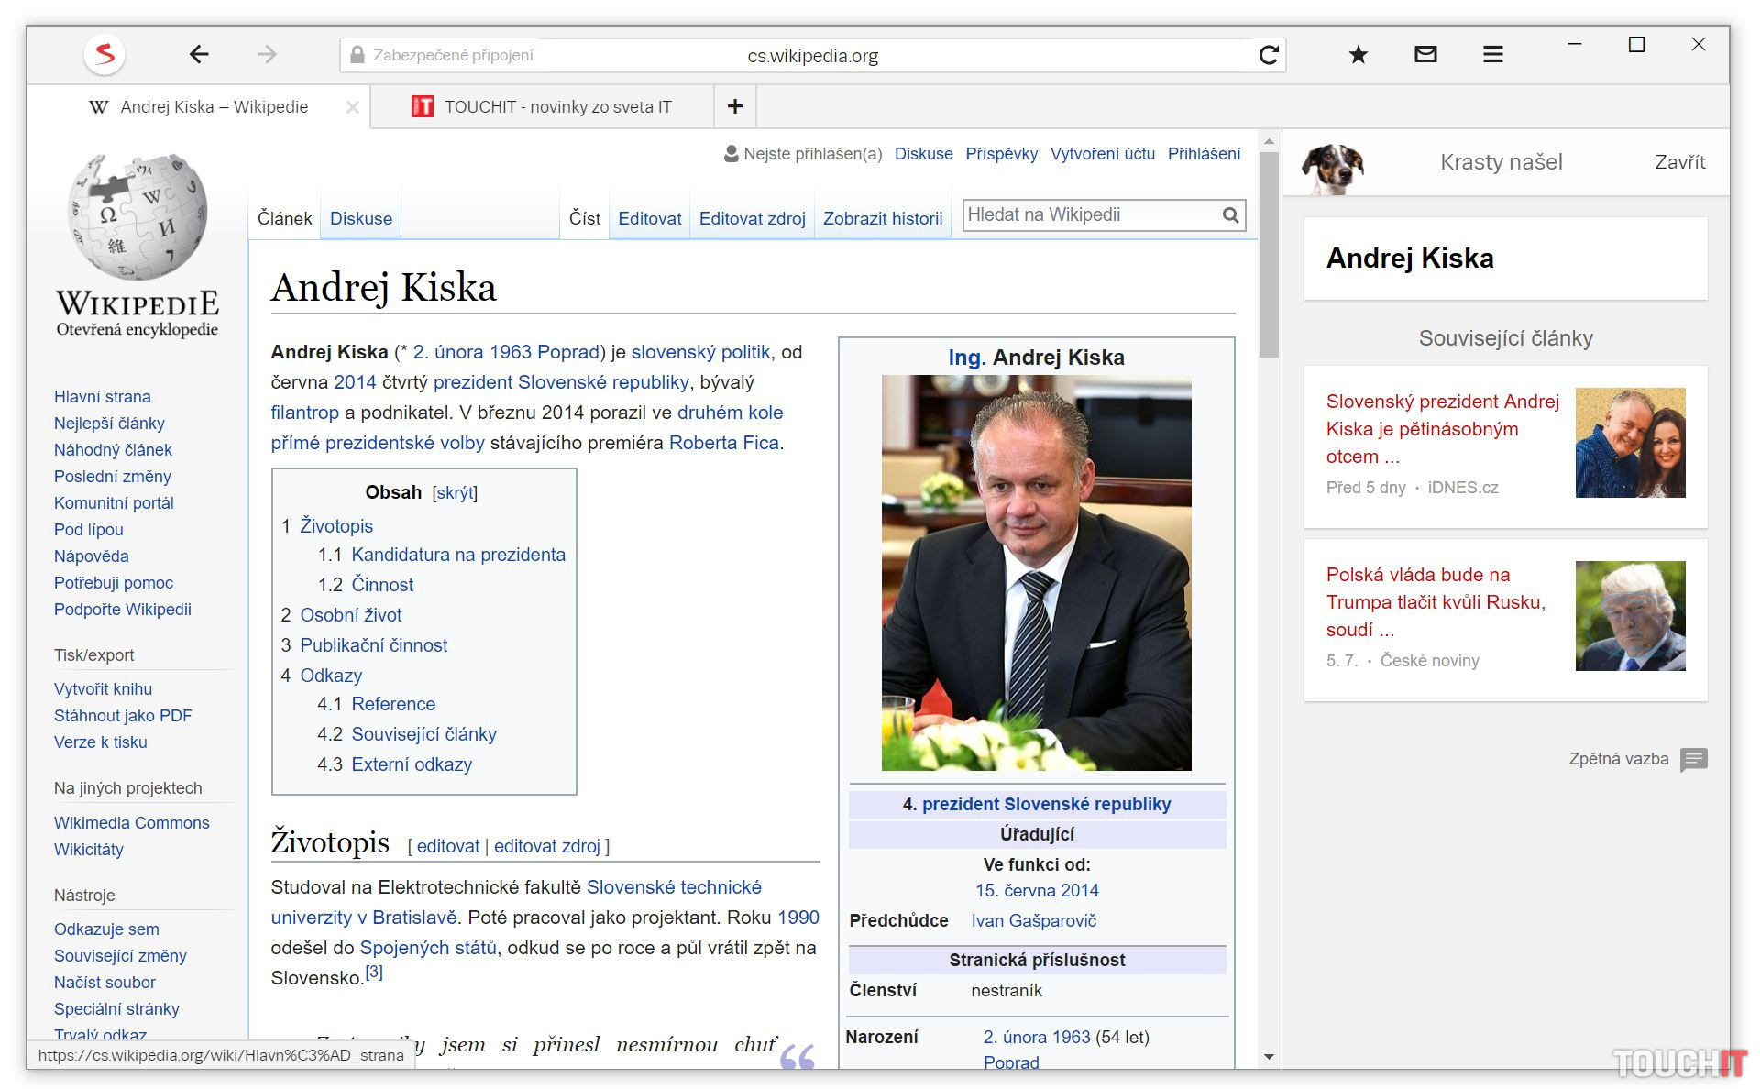Open the email envelope icon
Image resolution: width=1760 pixels, height=1089 pixels.
1425,55
